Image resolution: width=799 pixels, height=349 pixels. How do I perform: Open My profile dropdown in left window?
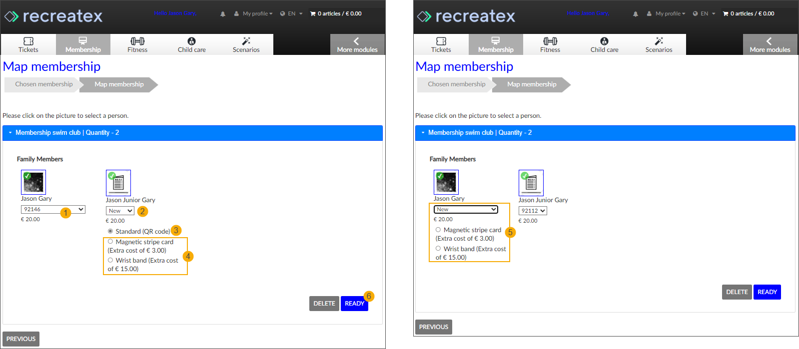[253, 13]
